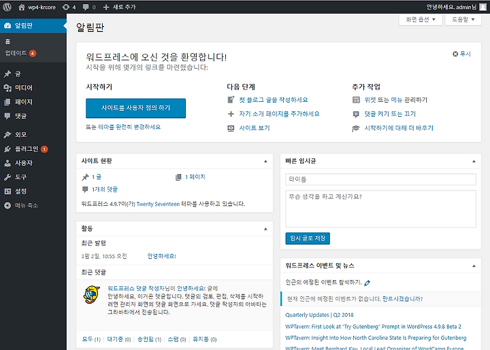
Task: Open the 화면 옵션 dropdown
Action: coord(421,20)
